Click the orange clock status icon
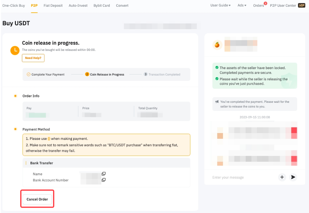 click(x=15, y=50)
